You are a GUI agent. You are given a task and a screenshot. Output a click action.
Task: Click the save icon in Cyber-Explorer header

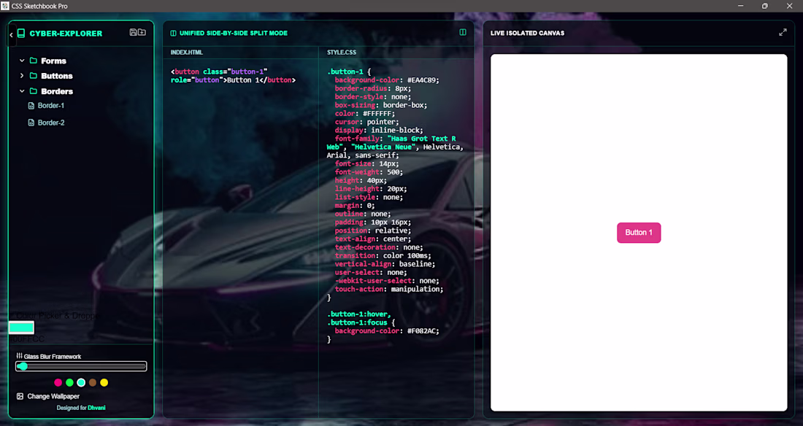[133, 32]
